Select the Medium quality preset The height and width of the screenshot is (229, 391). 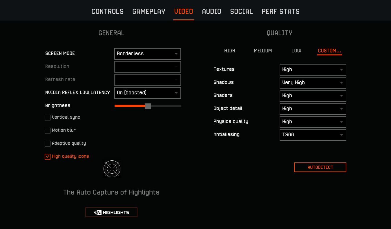(263, 51)
